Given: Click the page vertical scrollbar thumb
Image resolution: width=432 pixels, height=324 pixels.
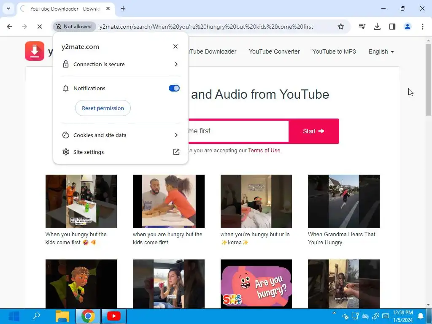Looking at the screenshot, I should (x=428, y=80).
